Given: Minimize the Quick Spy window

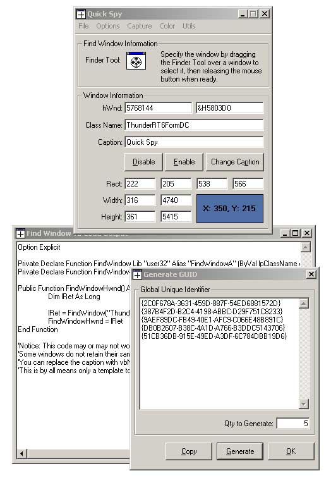Looking at the screenshot, I should pyautogui.click(x=243, y=14).
